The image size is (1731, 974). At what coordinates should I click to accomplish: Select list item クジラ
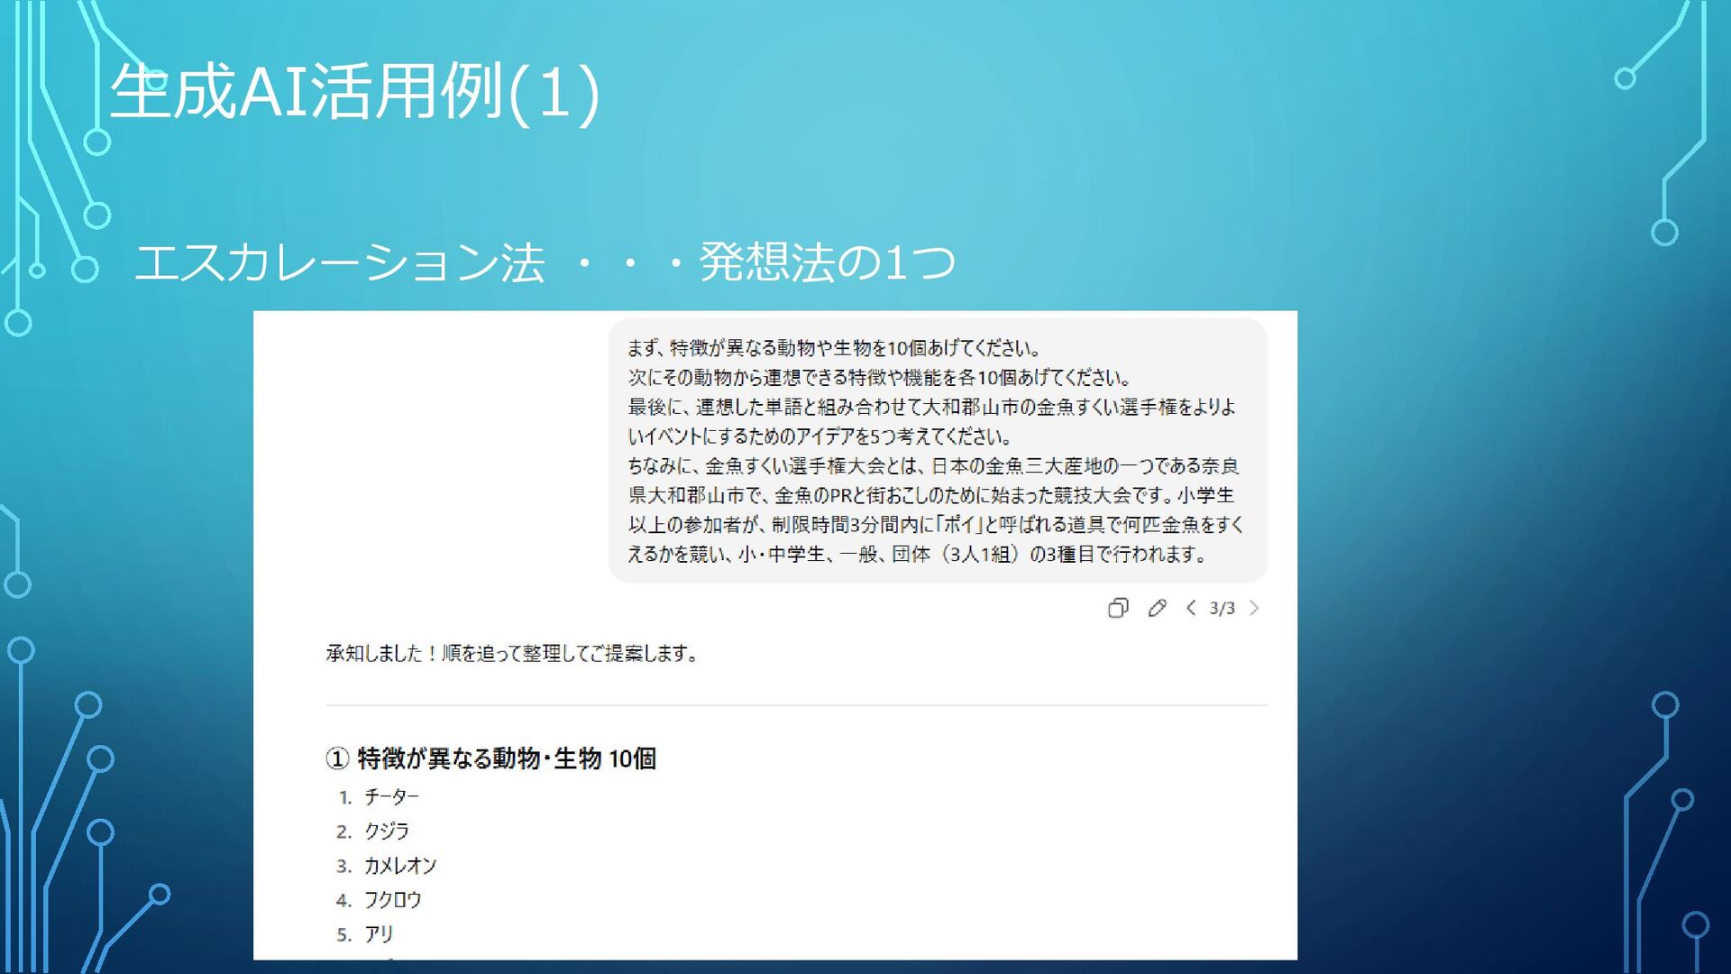pos(386,832)
